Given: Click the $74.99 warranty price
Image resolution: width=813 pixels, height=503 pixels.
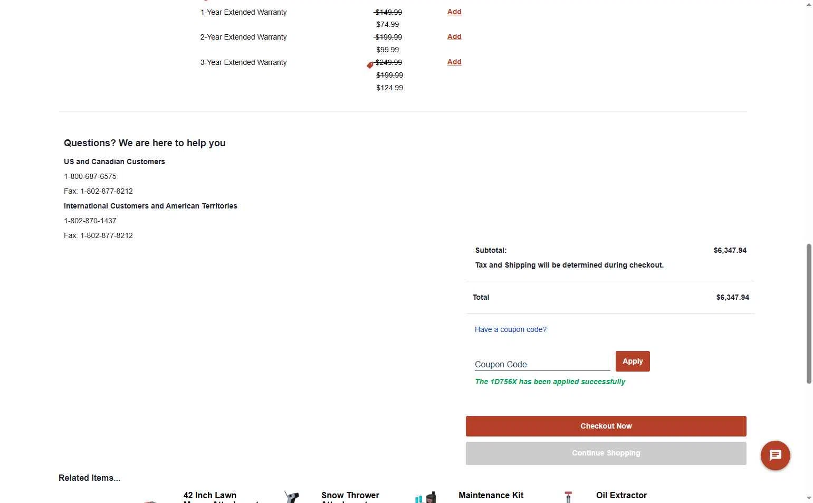Looking at the screenshot, I should pos(387,24).
